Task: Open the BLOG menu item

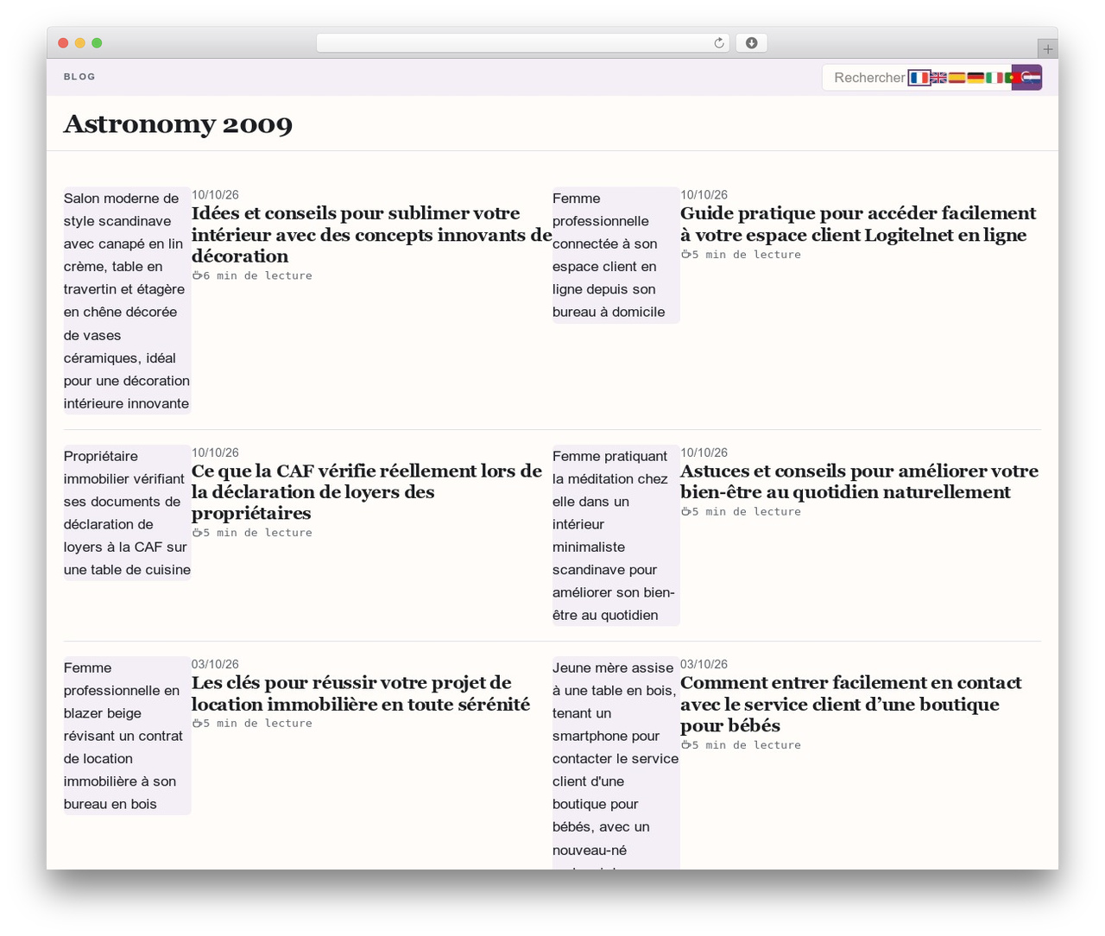Action: tap(79, 77)
